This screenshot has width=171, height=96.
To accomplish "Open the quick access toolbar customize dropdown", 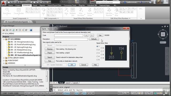I will click(50, 2).
